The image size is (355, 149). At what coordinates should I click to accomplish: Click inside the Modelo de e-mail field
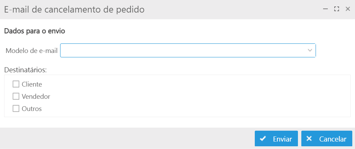[x=183, y=50]
